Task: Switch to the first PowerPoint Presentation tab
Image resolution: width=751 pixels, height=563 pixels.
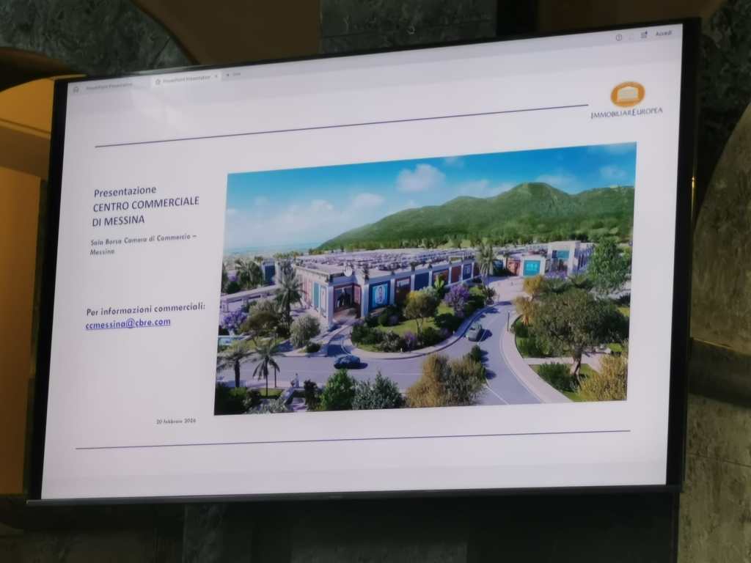Action: click(x=110, y=85)
